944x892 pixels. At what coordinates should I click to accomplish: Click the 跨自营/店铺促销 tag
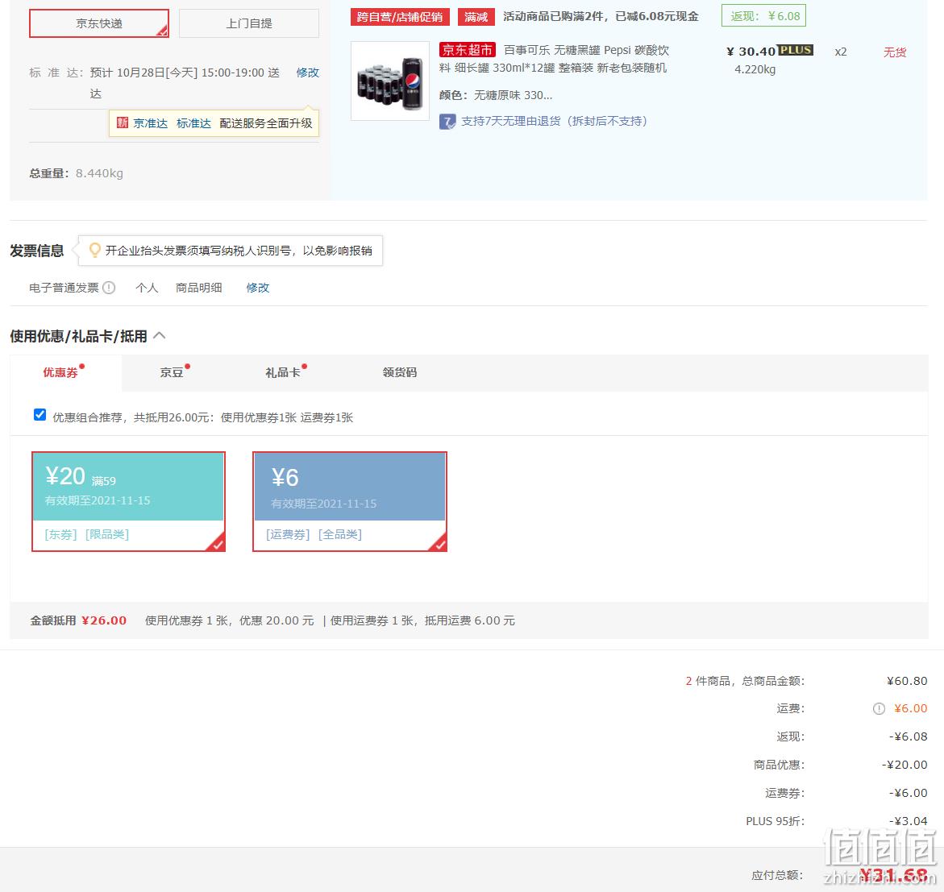click(400, 17)
